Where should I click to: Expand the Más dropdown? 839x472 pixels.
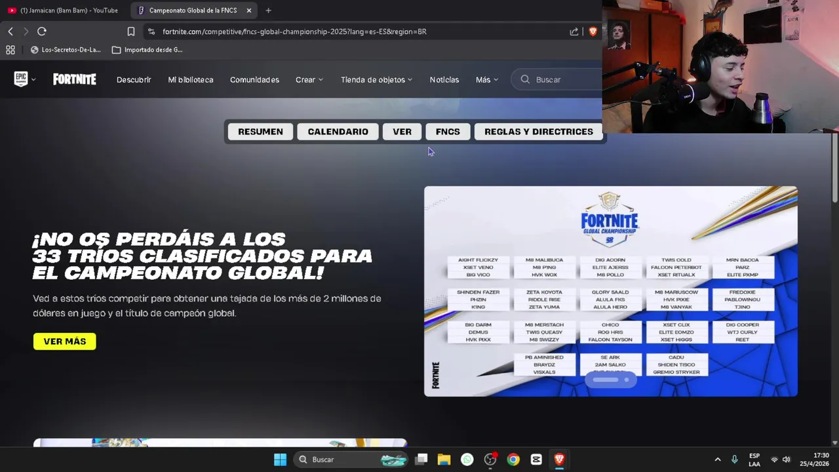click(487, 80)
